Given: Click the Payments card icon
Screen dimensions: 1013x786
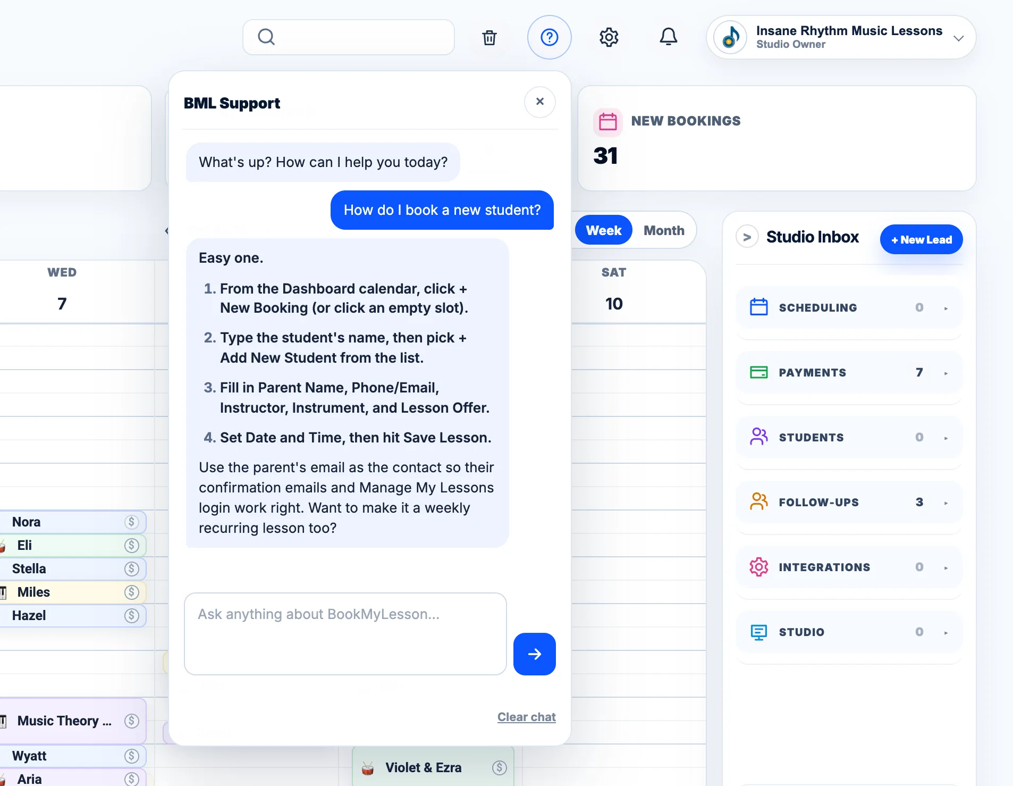Looking at the screenshot, I should [x=758, y=372].
